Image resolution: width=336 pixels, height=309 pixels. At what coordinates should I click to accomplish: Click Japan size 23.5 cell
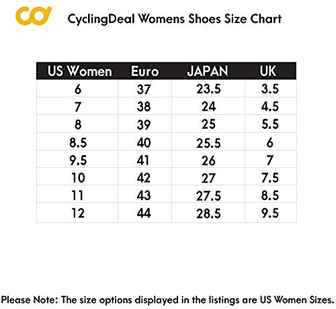click(208, 89)
